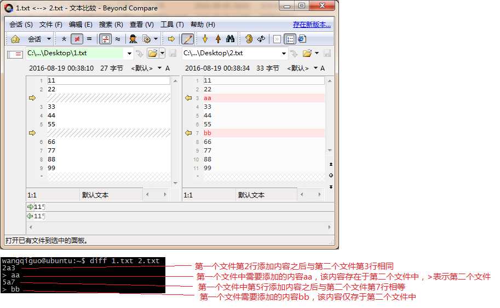Click bottom detail panel right scroll arrow
The width and height of the screenshot is (500, 308).
point(329,227)
